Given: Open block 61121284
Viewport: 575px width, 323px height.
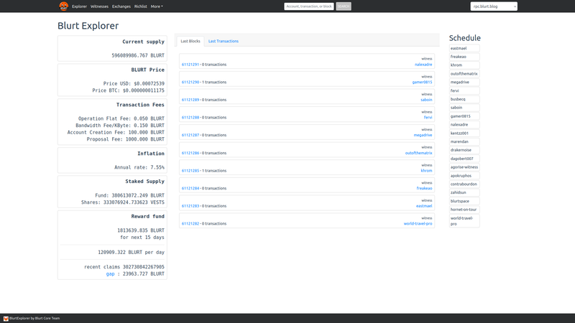Looking at the screenshot, I should tap(190, 188).
